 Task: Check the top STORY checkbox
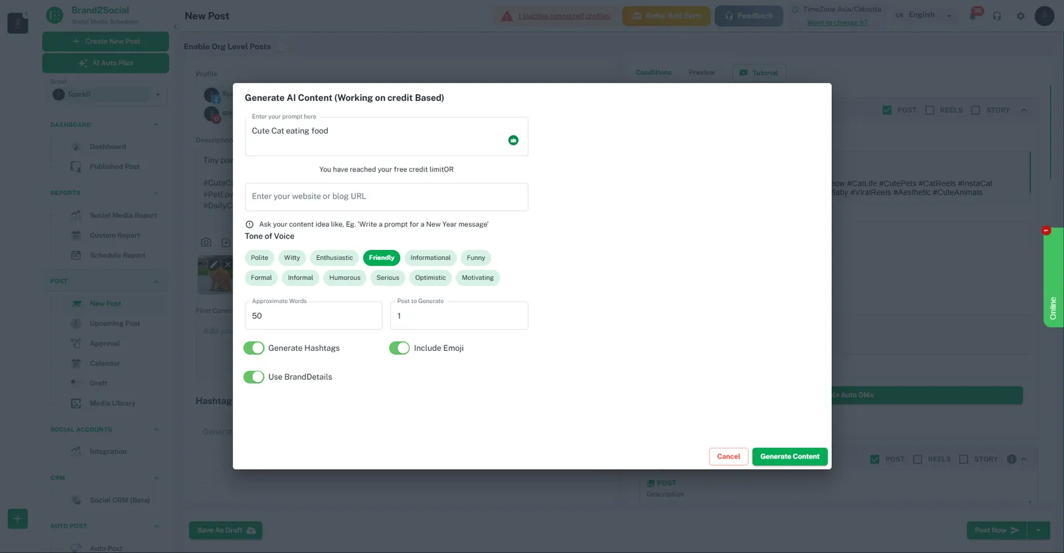click(976, 110)
